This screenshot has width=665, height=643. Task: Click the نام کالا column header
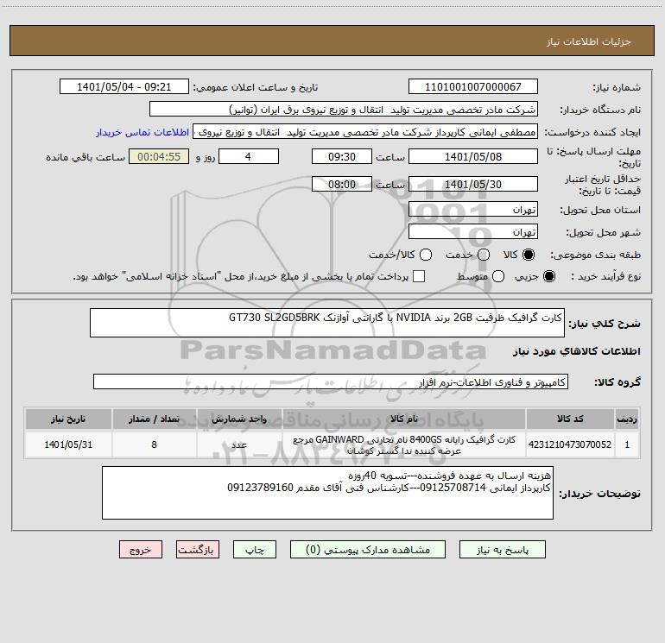(x=404, y=419)
